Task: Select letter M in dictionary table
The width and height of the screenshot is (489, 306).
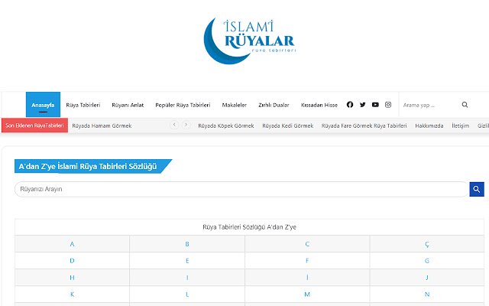Action: coord(307,294)
